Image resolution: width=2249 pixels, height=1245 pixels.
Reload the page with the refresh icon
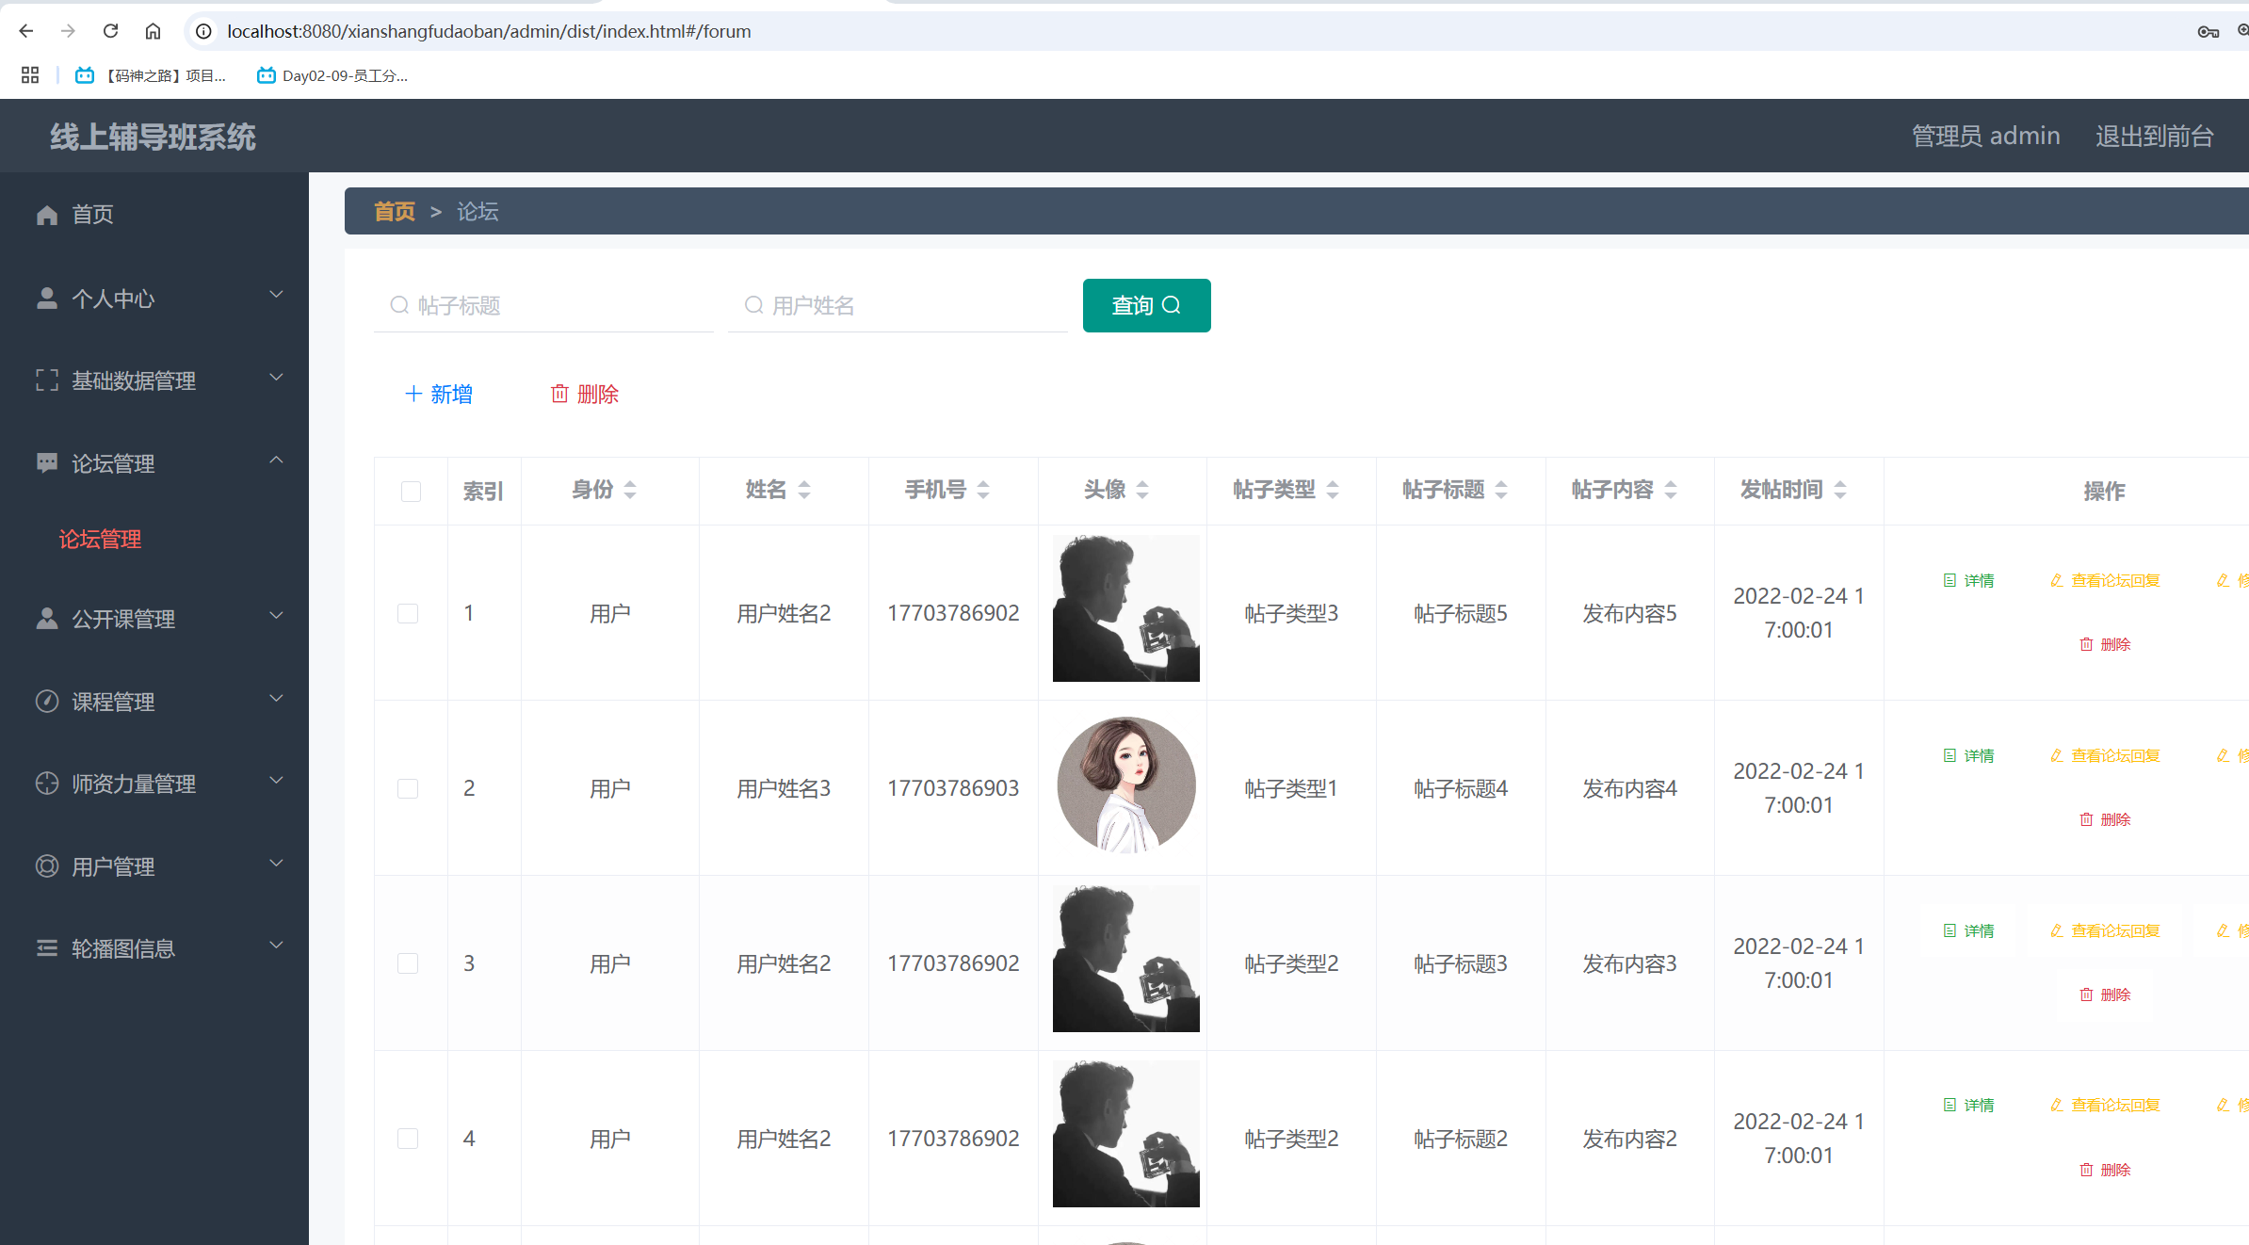click(110, 31)
